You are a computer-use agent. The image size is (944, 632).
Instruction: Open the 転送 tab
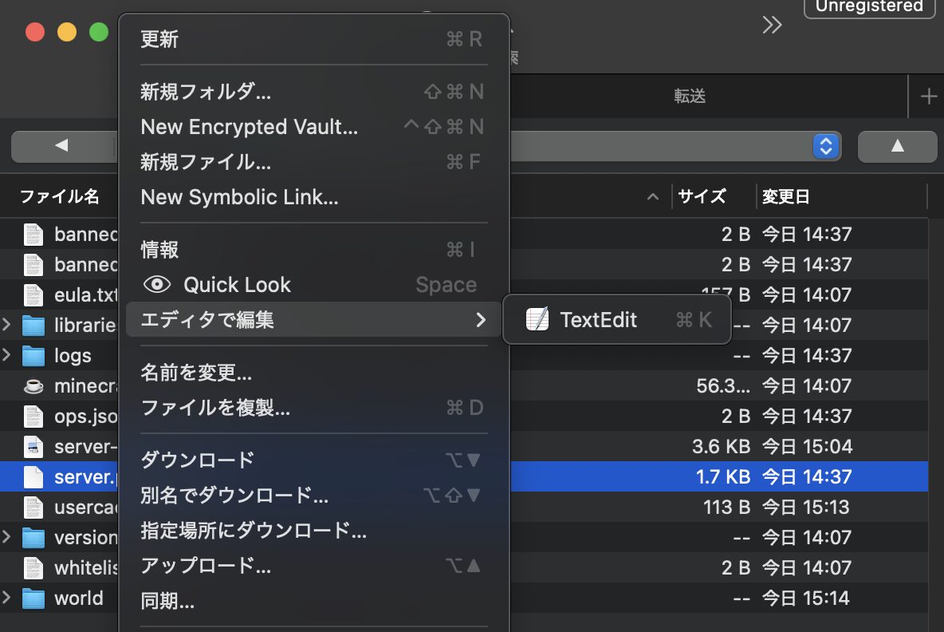(690, 97)
